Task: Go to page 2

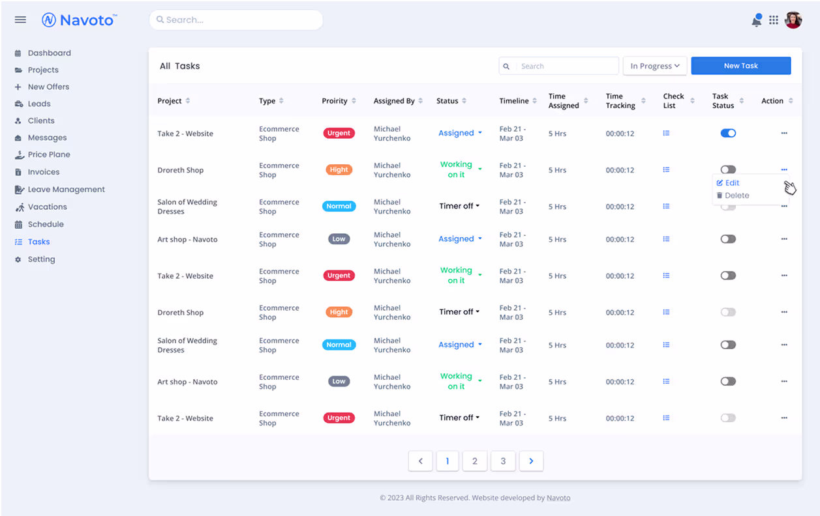Action: (x=475, y=461)
